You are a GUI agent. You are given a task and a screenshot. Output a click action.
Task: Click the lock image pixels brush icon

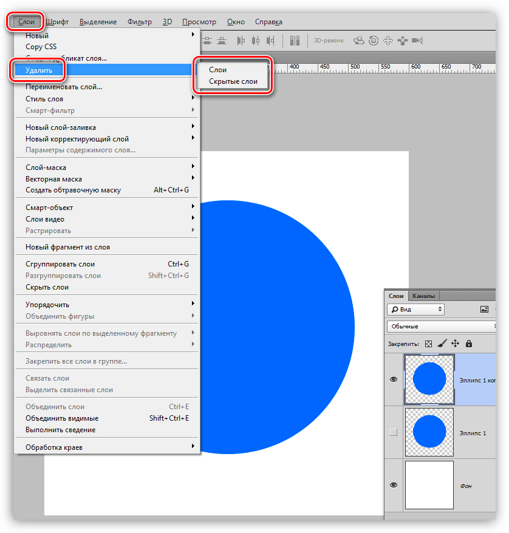click(442, 344)
